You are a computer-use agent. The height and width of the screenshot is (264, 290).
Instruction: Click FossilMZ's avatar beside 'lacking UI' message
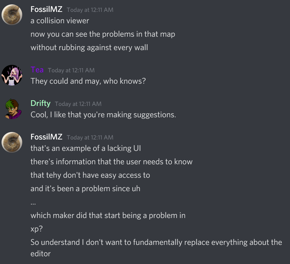tap(12, 142)
